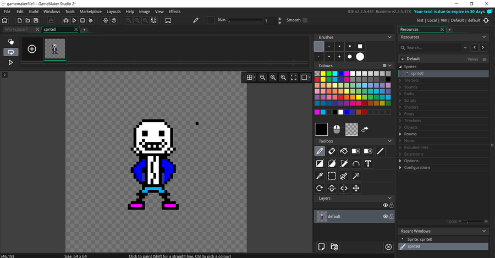Select the Ellipse tool

point(332,163)
